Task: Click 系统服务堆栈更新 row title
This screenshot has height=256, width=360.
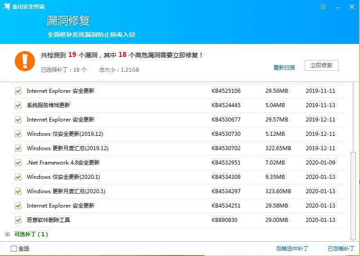Action: pyautogui.click(x=48, y=105)
